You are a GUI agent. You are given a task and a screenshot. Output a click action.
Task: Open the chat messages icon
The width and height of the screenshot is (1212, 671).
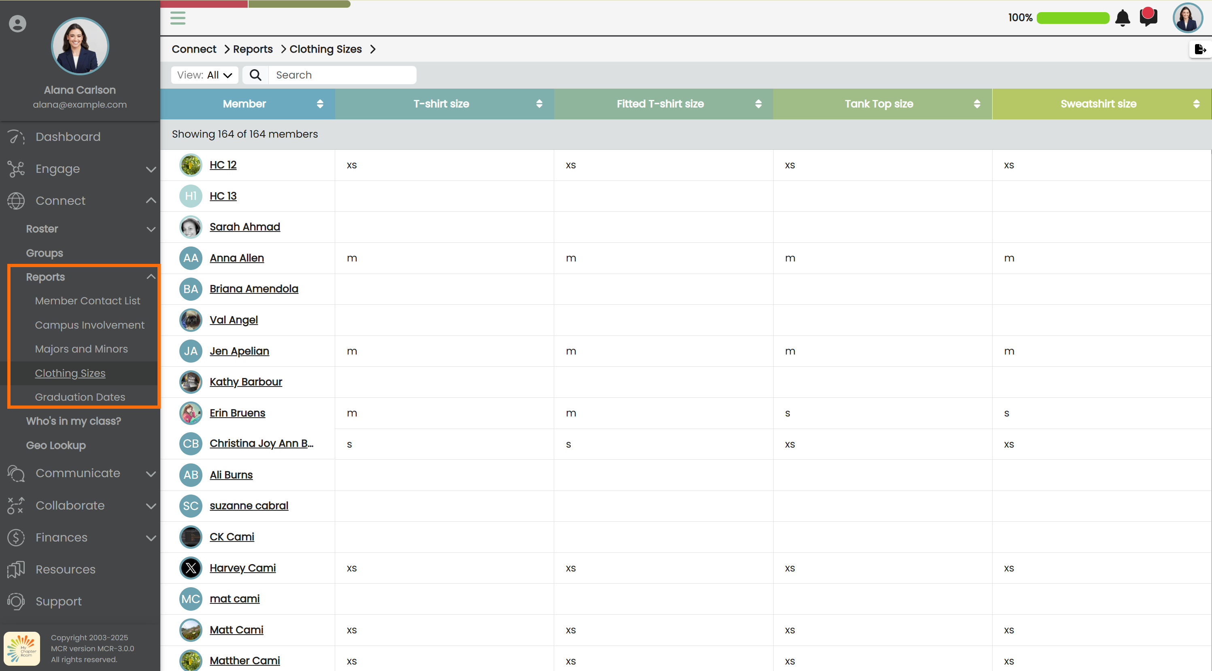pyautogui.click(x=1148, y=18)
